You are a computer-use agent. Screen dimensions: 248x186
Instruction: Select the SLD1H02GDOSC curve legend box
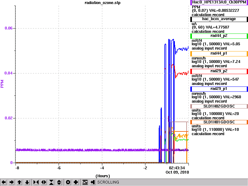pos(219,106)
